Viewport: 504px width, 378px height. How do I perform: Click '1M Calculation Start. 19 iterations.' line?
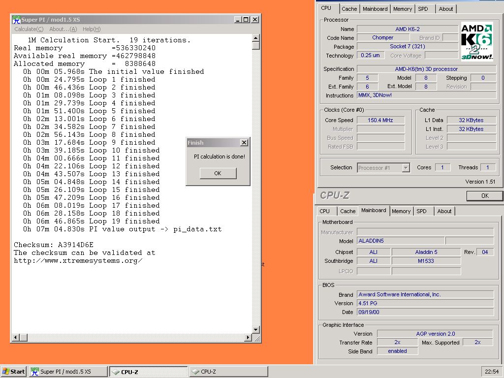(109, 40)
